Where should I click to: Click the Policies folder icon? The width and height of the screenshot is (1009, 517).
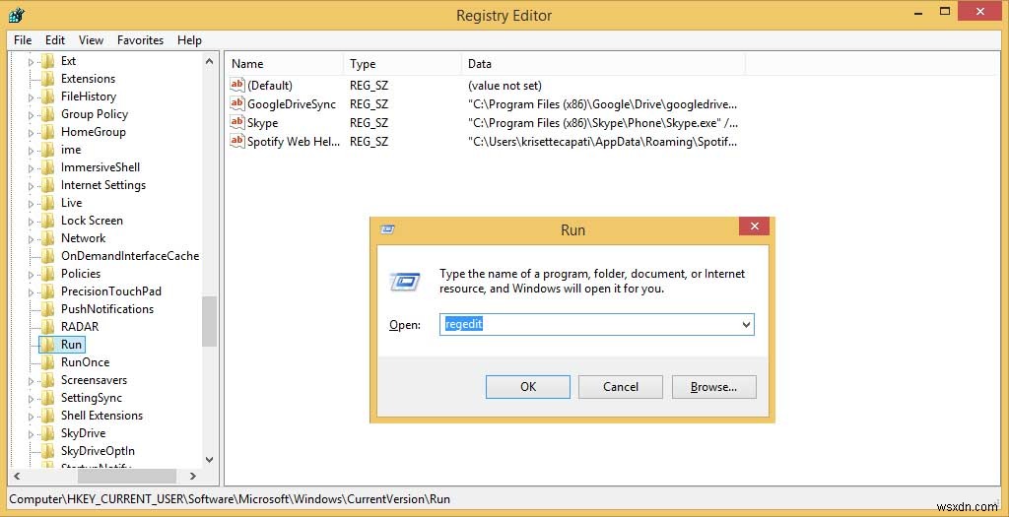point(47,274)
